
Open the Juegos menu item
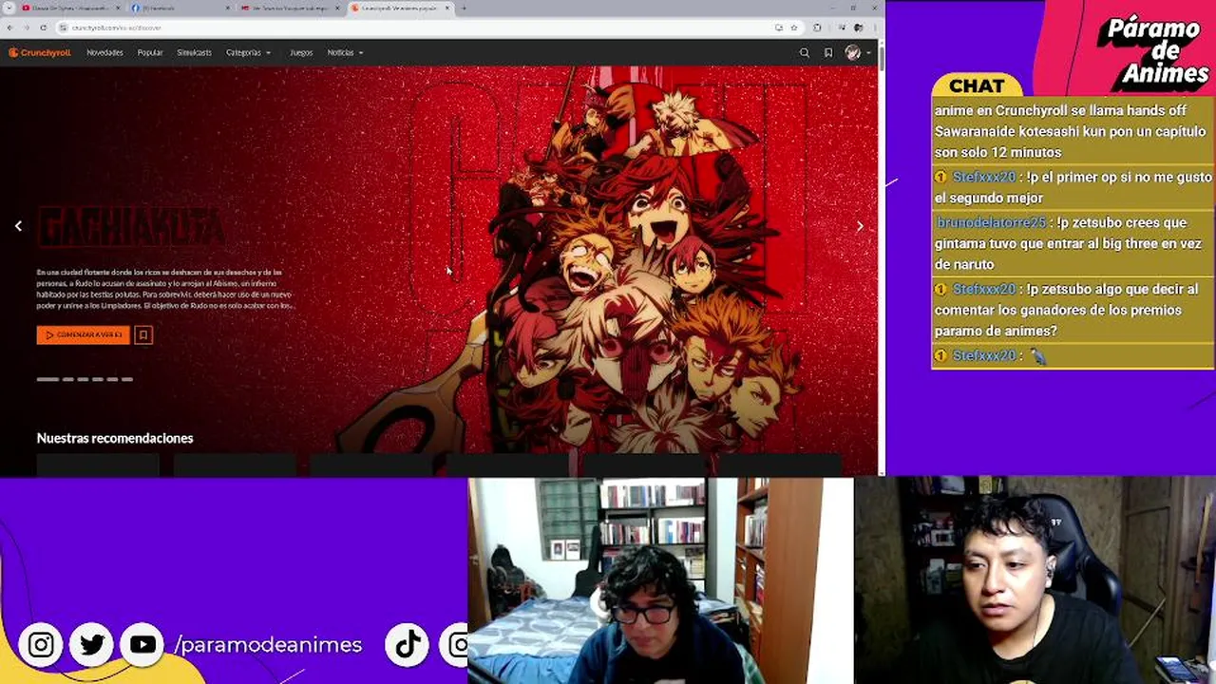(301, 53)
